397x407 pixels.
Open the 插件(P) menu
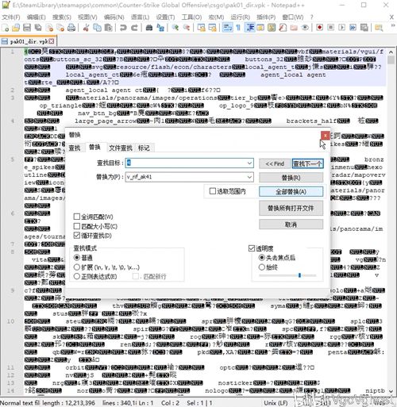click(x=266, y=17)
